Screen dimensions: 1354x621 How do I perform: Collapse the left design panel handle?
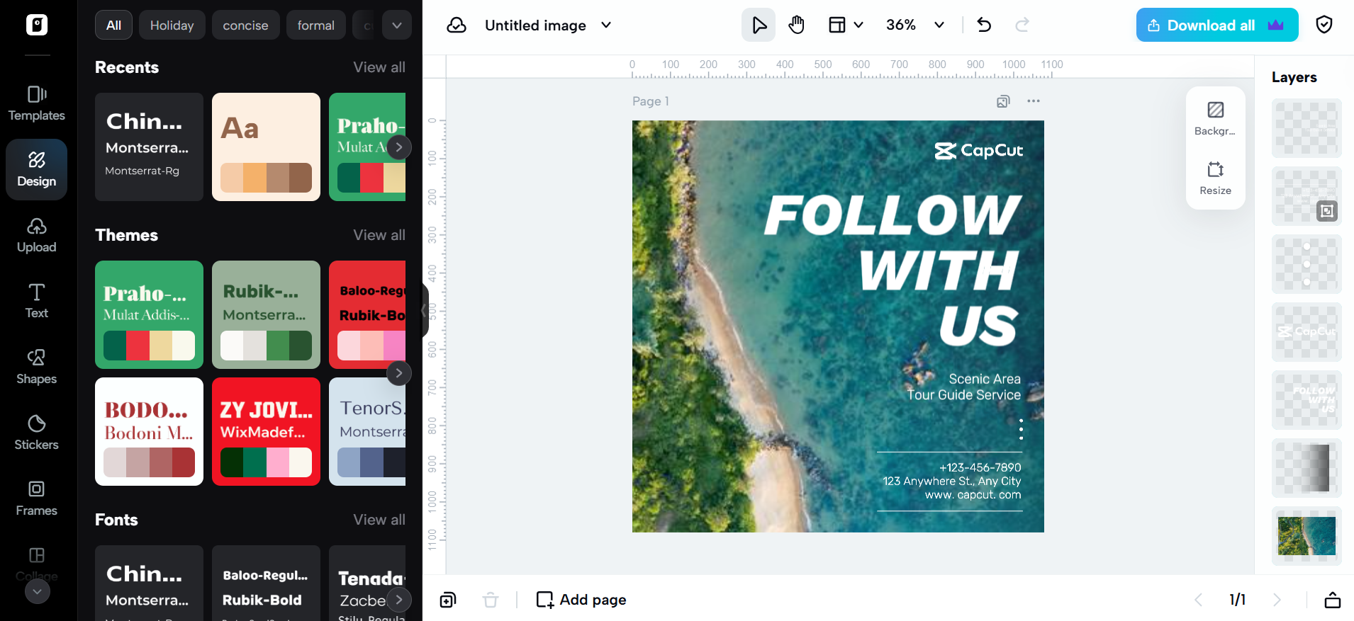pos(425,311)
